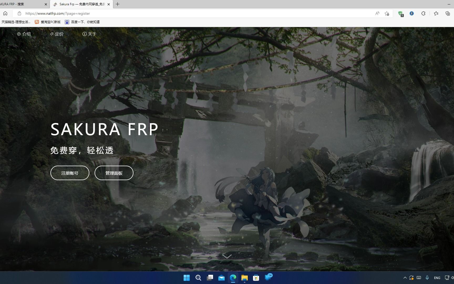Screen dimensions: 454x284
Task: View site info lock icon
Action: click(19, 13)
